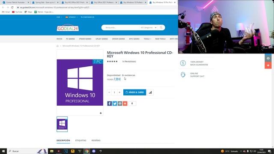Select the Windows 10 product thumbnail
Image resolution: width=274 pixels, height=154 pixels.
point(62,124)
